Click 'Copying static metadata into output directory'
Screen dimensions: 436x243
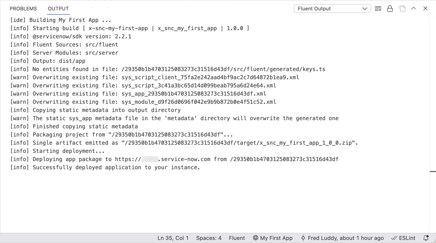(95, 110)
